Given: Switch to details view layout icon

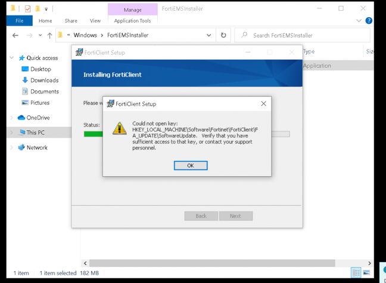Looking at the screenshot, I should tap(356, 273).
